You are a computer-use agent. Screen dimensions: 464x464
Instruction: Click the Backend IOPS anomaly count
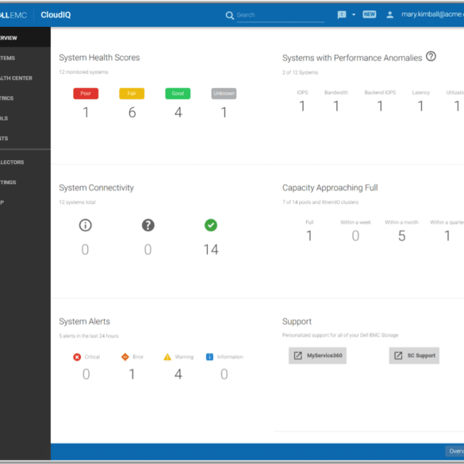click(380, 106)
